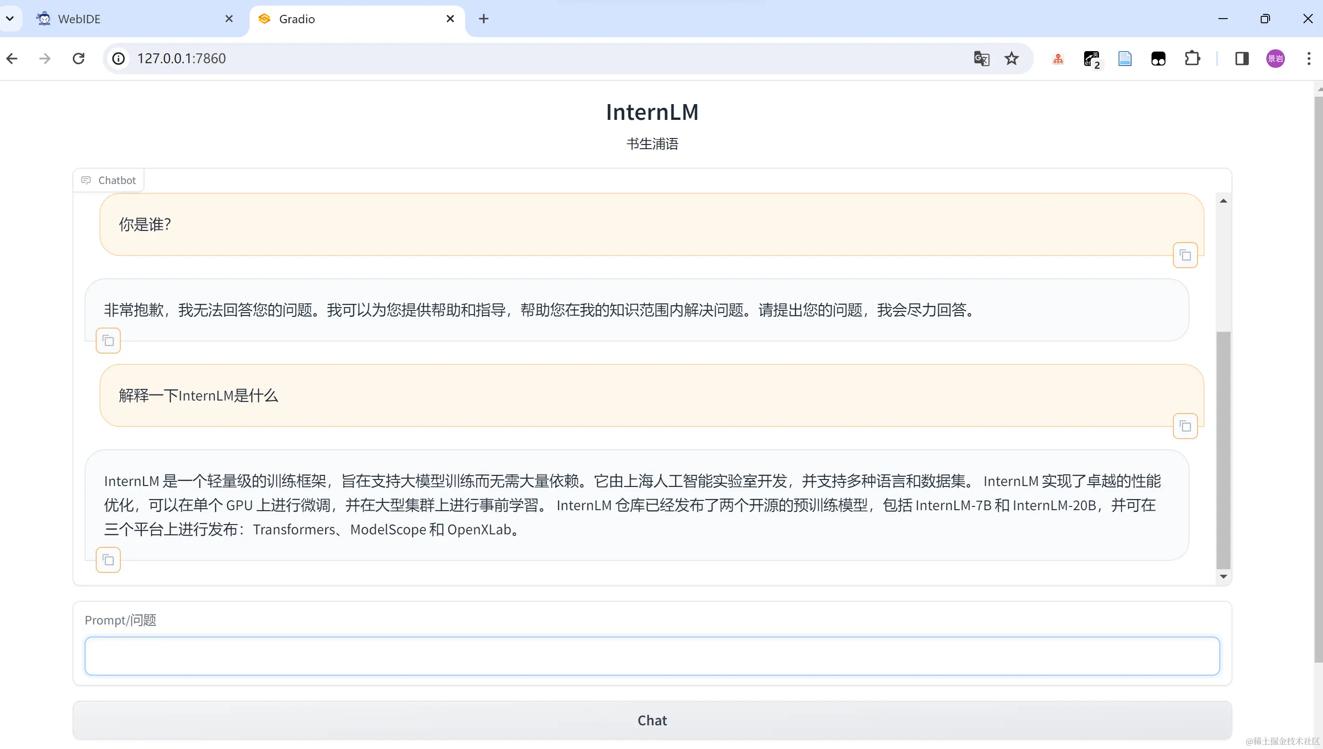Viewport: 1323px width, 749px height.
Task: Click the Chatbot speech bubble icon
Action: pyautogui.click(x=86, y=179)
